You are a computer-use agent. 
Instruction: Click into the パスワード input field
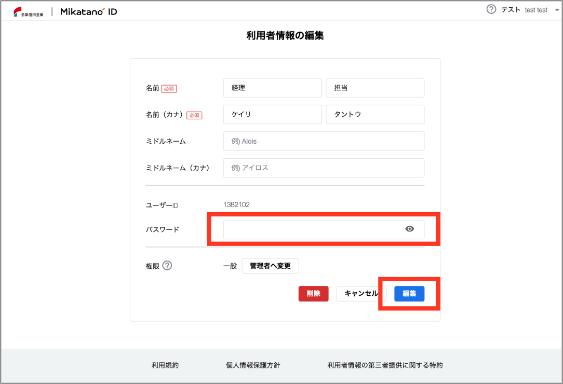(312, 229)
